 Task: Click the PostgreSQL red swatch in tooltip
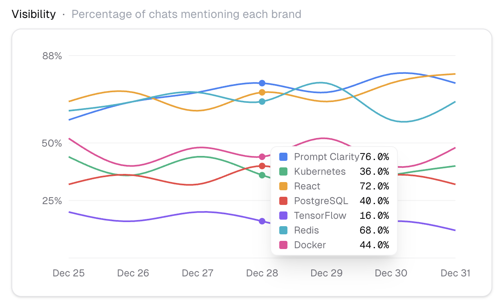tap(283, 201)
